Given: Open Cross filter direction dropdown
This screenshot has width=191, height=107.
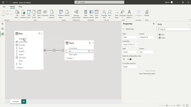Looking at the screenshot, I should [x=130, y=67].
